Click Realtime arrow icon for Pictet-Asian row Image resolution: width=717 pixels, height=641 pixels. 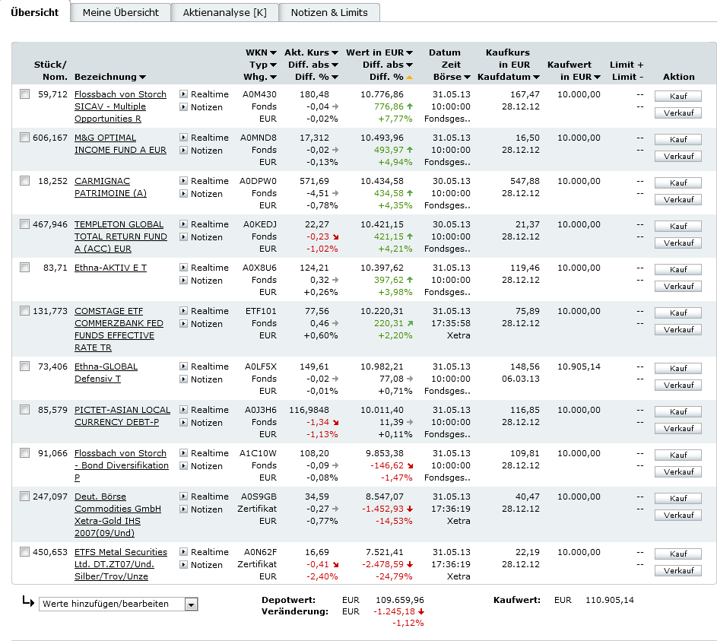coord(183,410)
